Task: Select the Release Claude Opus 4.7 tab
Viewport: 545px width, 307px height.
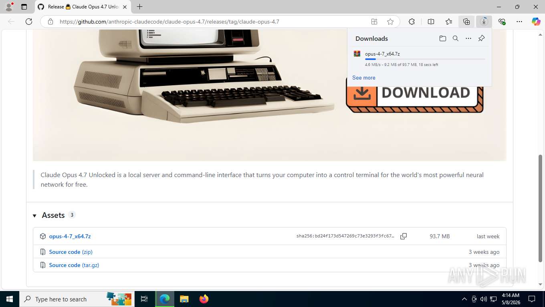Action: click(83, 7)
